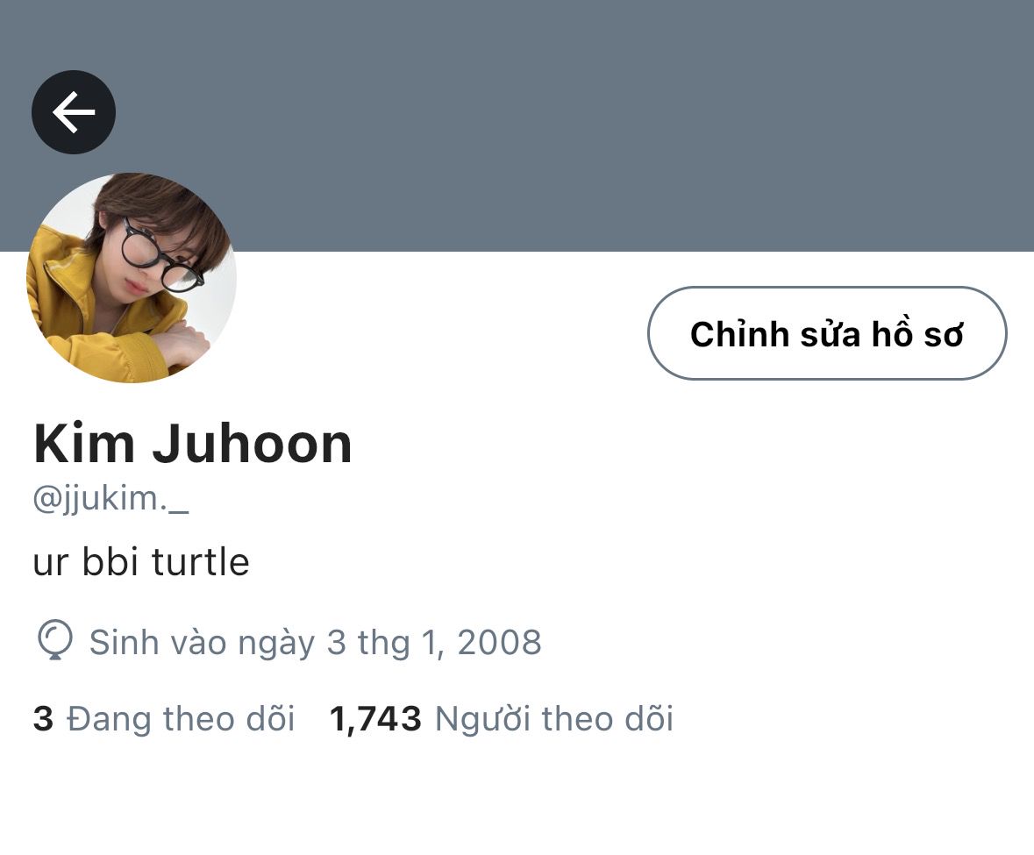
Task: Click the empty area below follower counts
Action: [517, 798]
